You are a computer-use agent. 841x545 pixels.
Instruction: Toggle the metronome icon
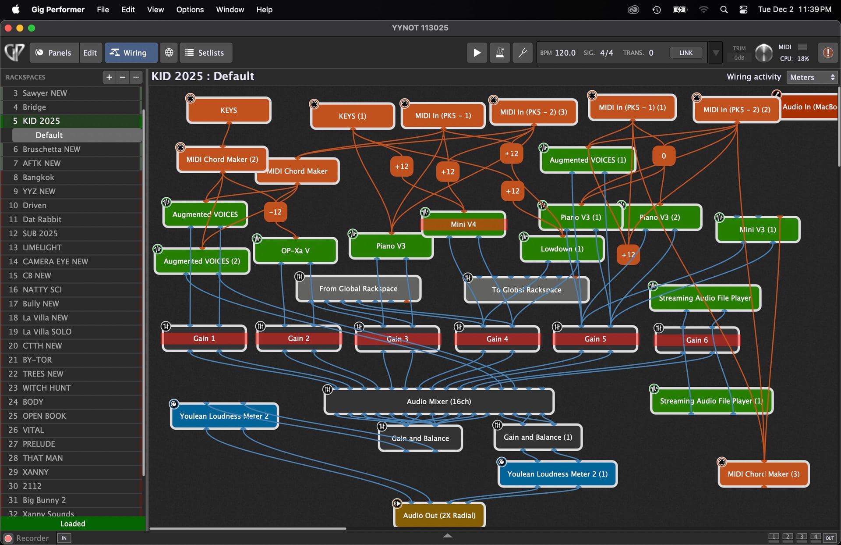tap(500, 53)
